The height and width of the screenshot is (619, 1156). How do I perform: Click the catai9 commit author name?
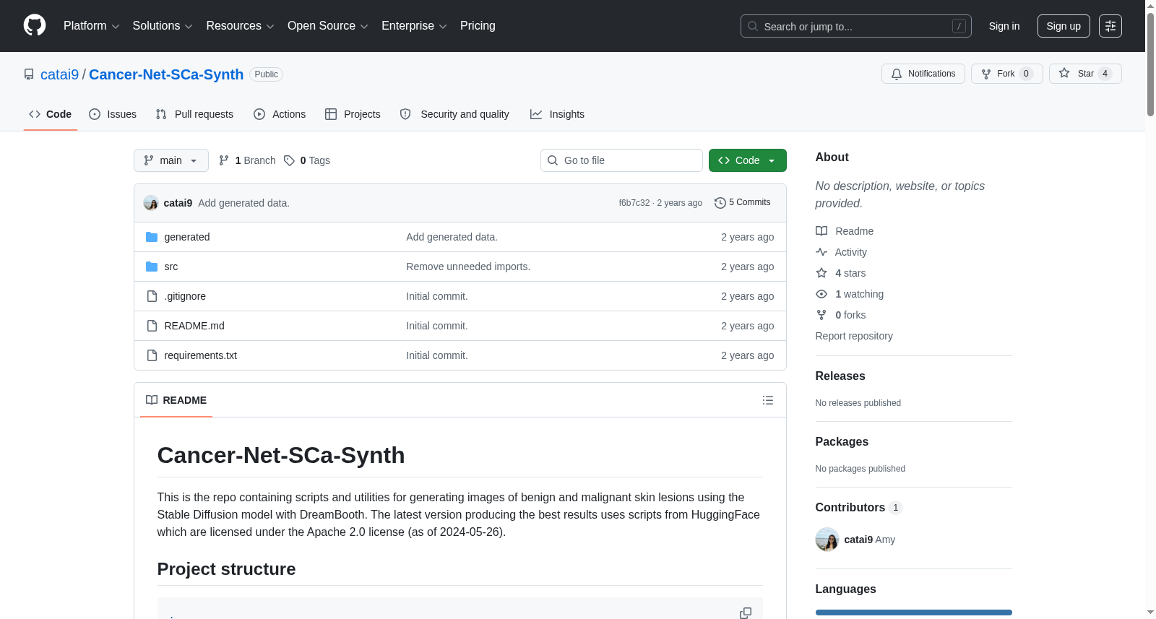[x=178, y=203]
